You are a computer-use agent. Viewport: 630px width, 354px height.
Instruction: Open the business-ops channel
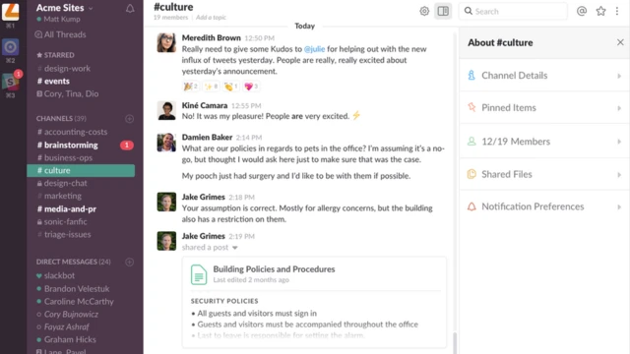(x=64, y=157)
